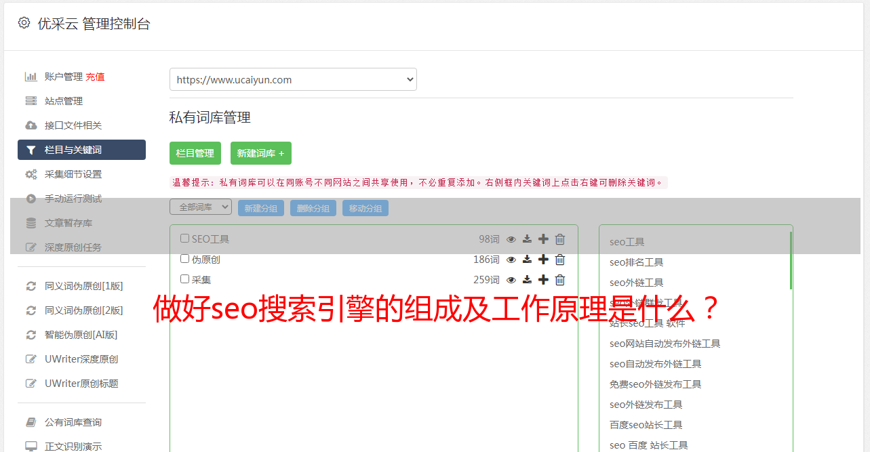The height and width of the screenshot is (452, 870).
Task: Select keyword seo网站自动发布外链工具
Action: tap(665, 344)
